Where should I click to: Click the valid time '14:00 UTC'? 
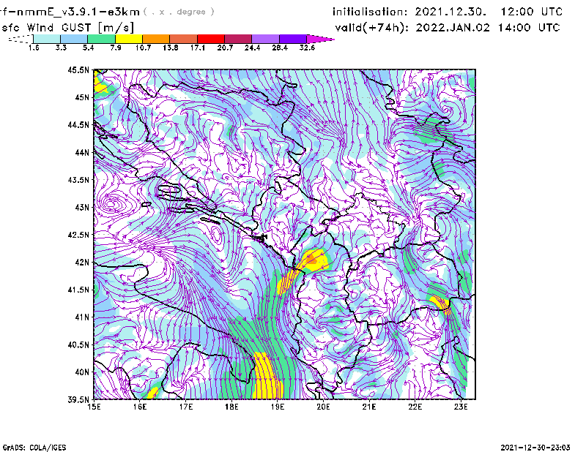[x=529, y=28]
